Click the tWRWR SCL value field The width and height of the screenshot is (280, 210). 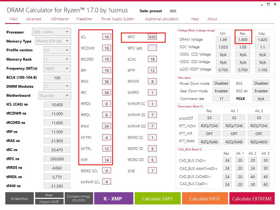(107, 182)
